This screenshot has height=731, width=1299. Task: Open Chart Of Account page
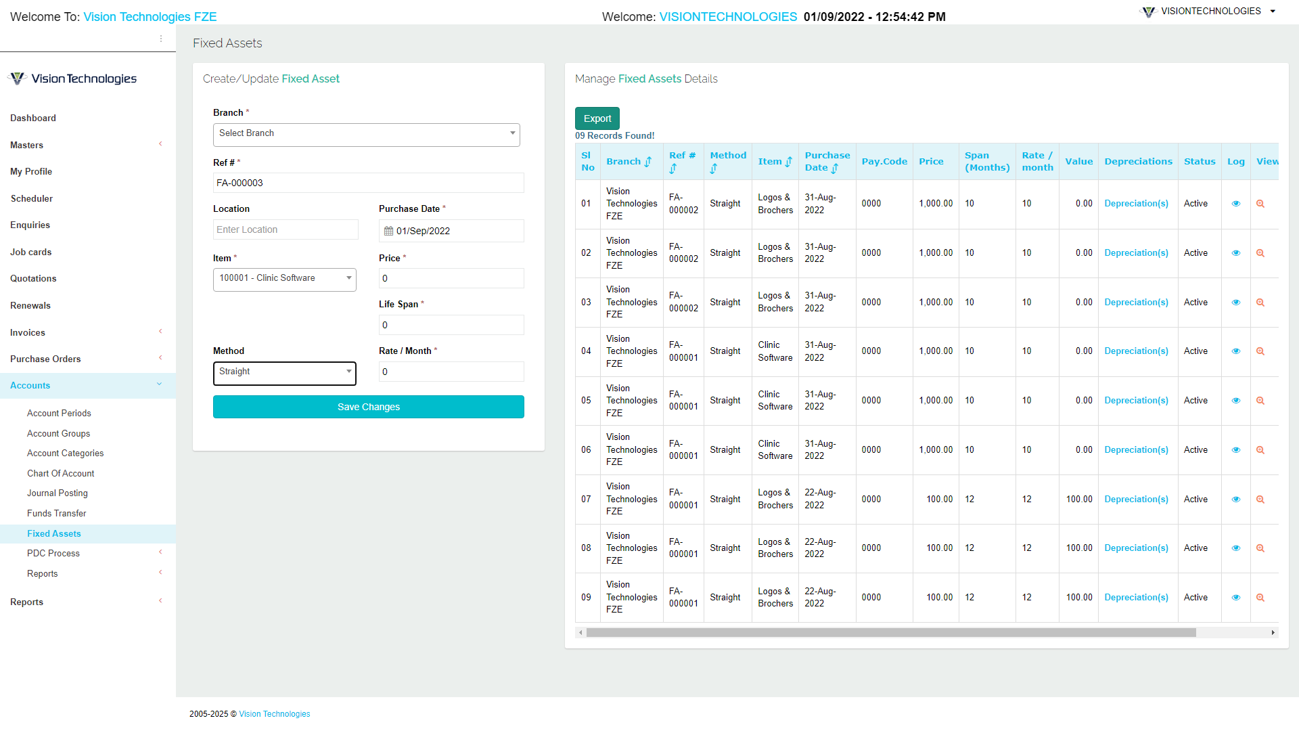[x=60, y=473]
